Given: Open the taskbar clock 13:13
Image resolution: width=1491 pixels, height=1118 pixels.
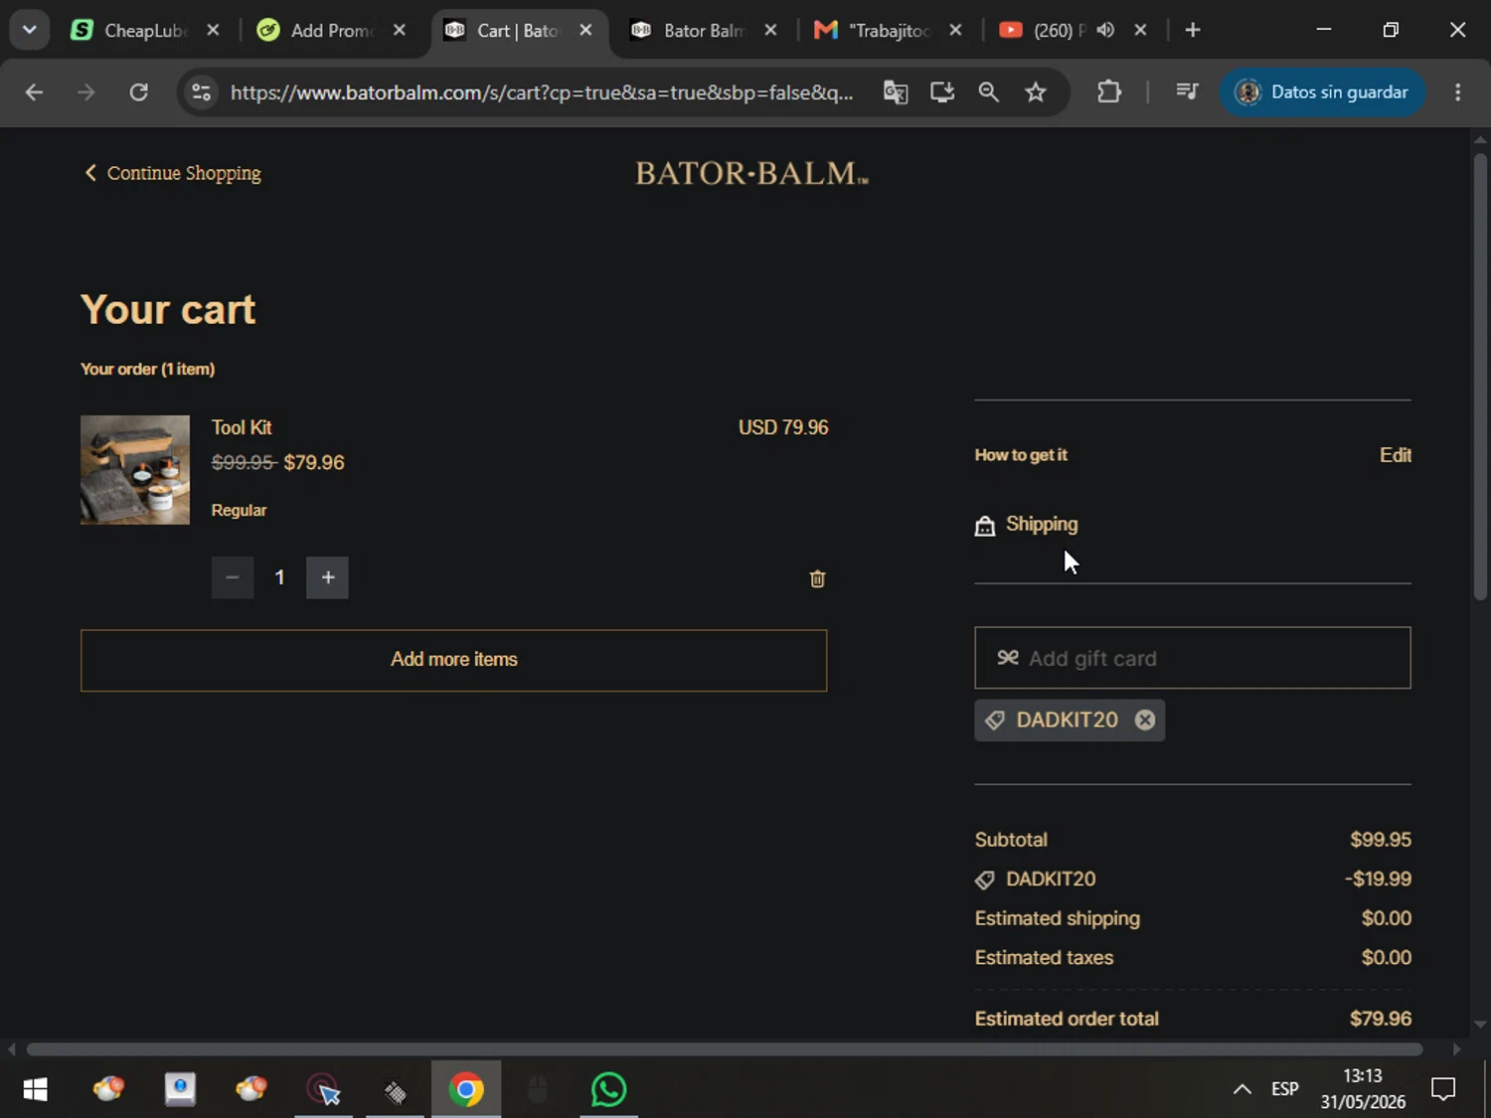Looking at the screenshot, I should tap(1363, 1089).
